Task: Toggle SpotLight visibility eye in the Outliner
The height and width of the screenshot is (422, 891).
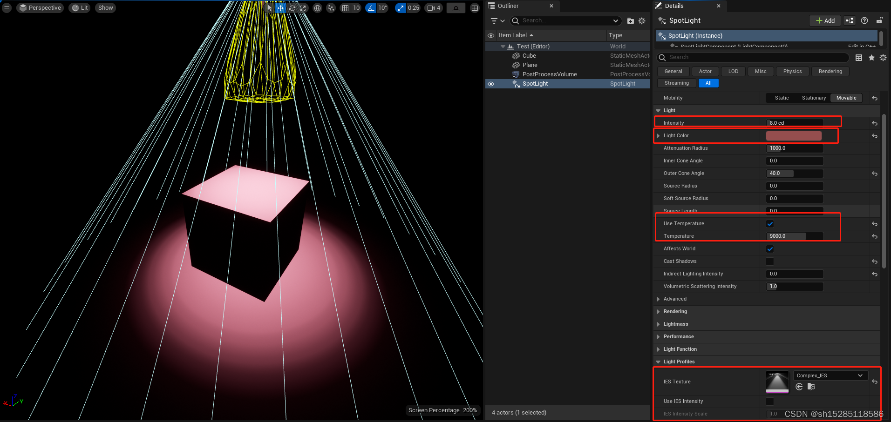Action: 491,84
